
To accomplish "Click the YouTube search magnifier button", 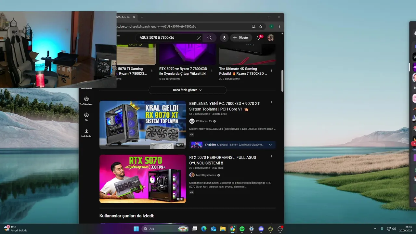I will tap(210, 38).
